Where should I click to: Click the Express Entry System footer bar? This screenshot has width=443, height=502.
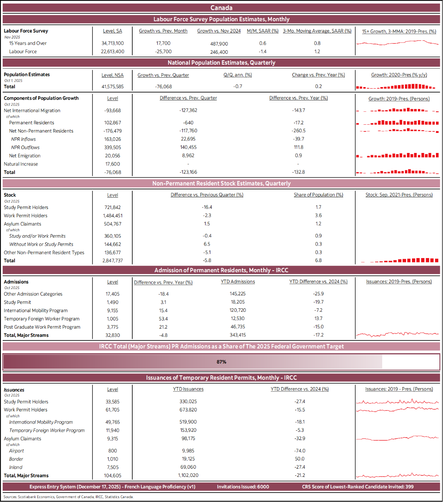coord(221,487)
